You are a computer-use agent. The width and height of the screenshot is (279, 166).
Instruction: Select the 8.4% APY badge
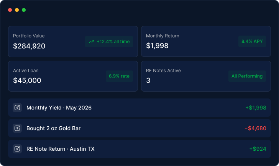click(252, 42)
